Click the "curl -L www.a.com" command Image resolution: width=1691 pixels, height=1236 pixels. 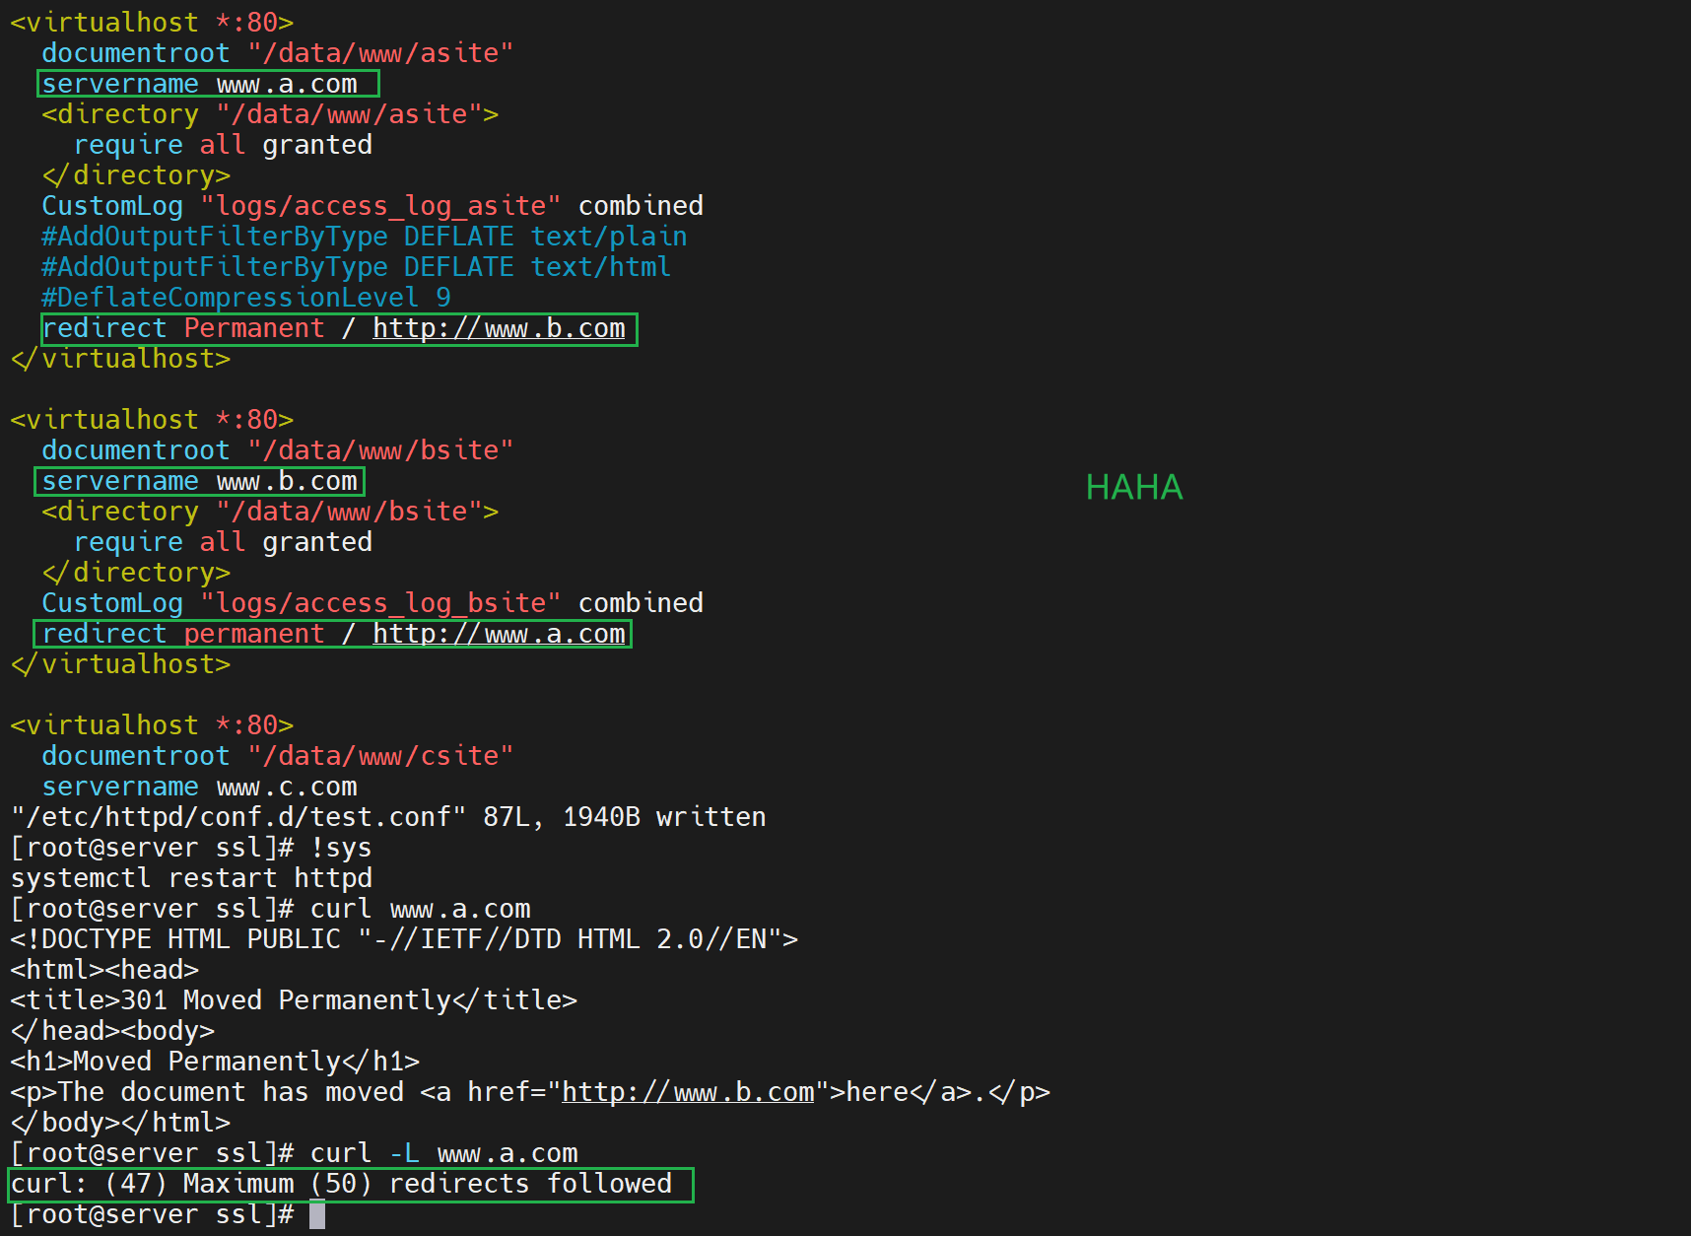coord(443,1153)
